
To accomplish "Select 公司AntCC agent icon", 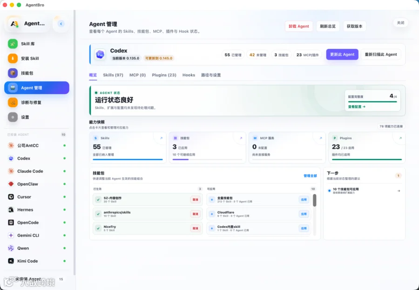I will pyautogui.click(x=11, y=145).
